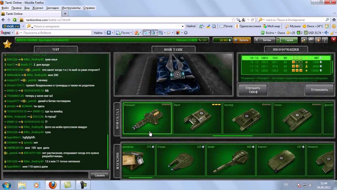Open a new browser tab
Screen dimensions: 337x190
coord(65,14)
